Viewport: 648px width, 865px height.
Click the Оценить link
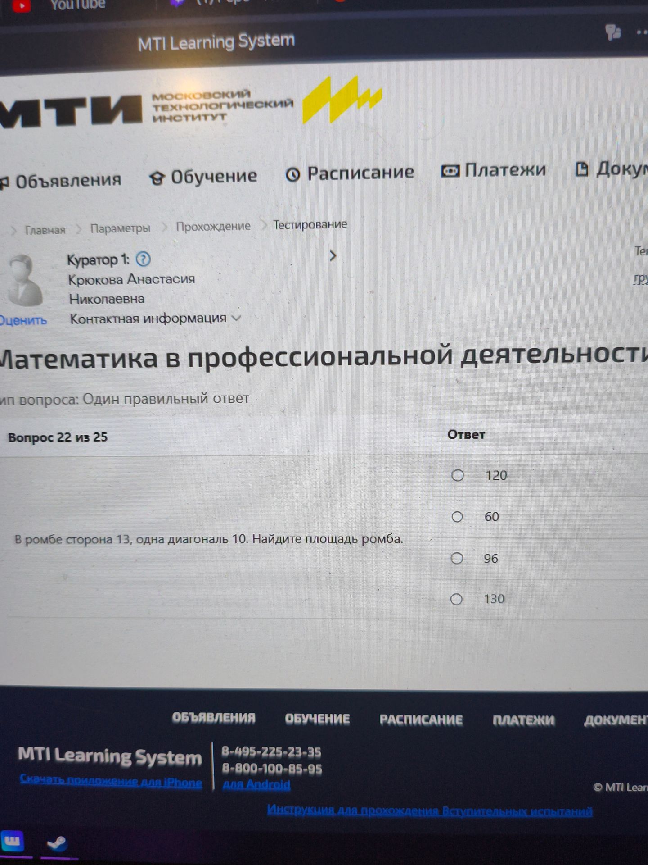click(23, 320)
